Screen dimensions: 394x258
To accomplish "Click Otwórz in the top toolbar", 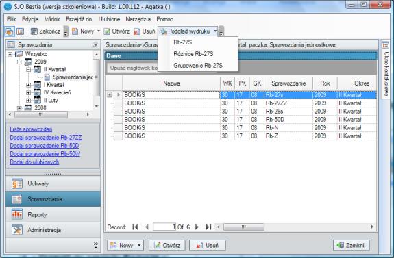I will coord(116,31).
